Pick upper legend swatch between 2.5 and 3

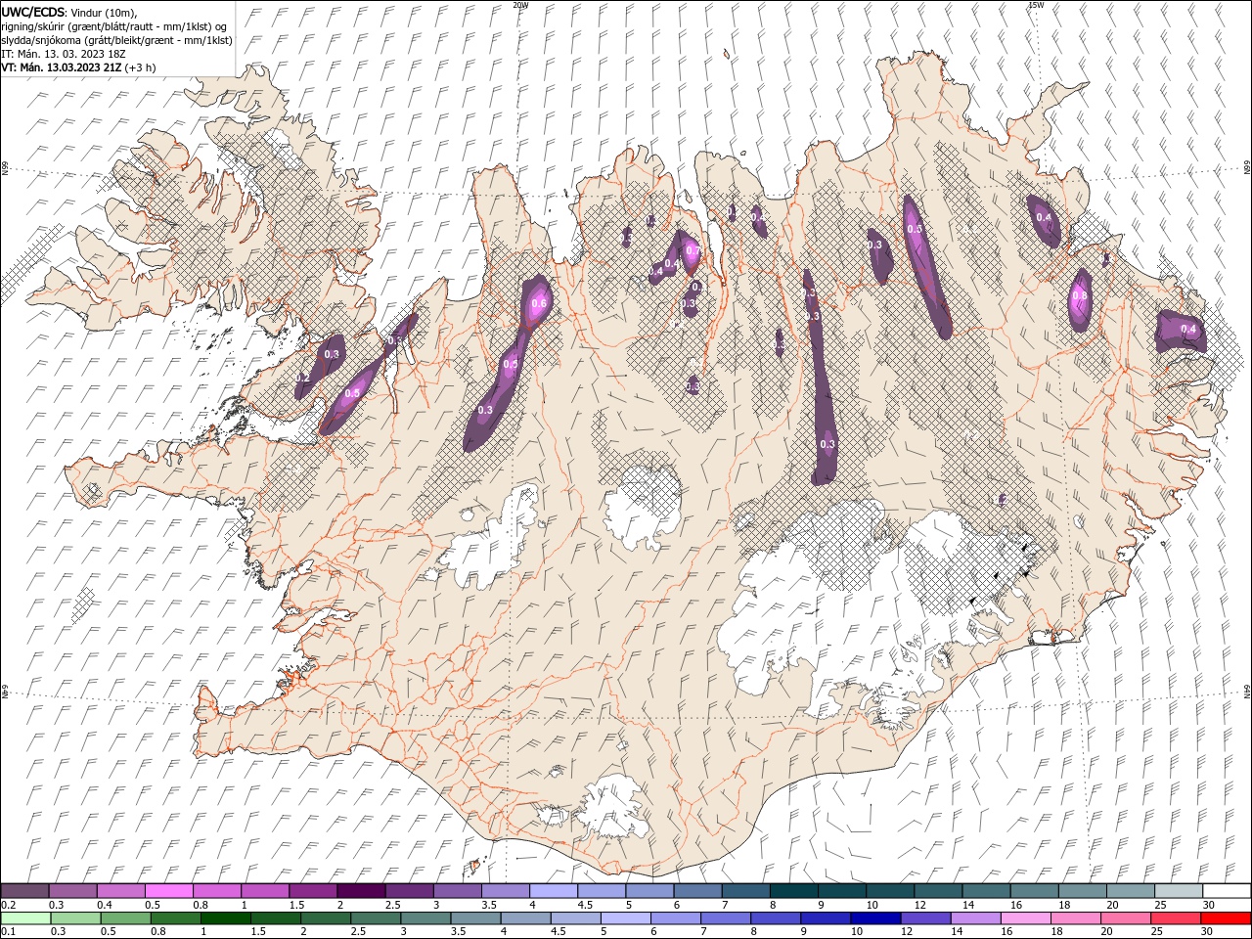tap(410, 891)
